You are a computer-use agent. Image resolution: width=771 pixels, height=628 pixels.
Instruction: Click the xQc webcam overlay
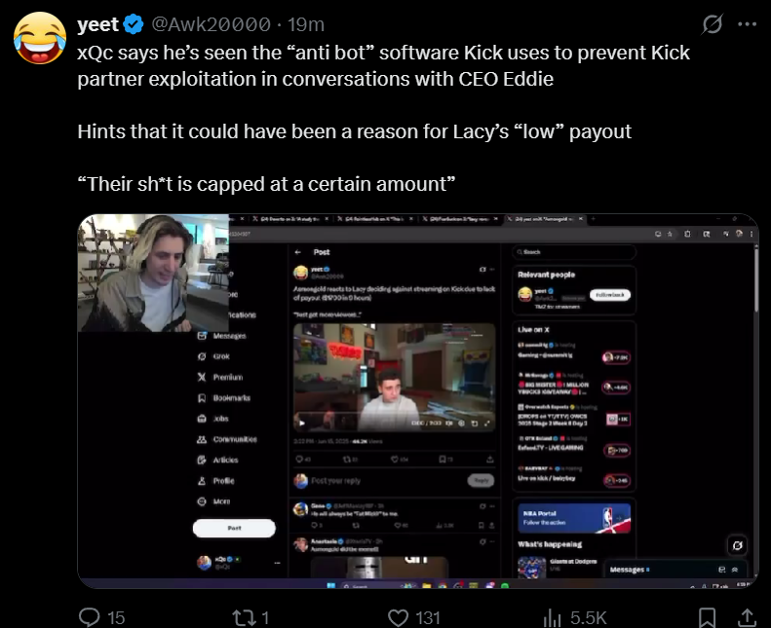click(153, 273)
